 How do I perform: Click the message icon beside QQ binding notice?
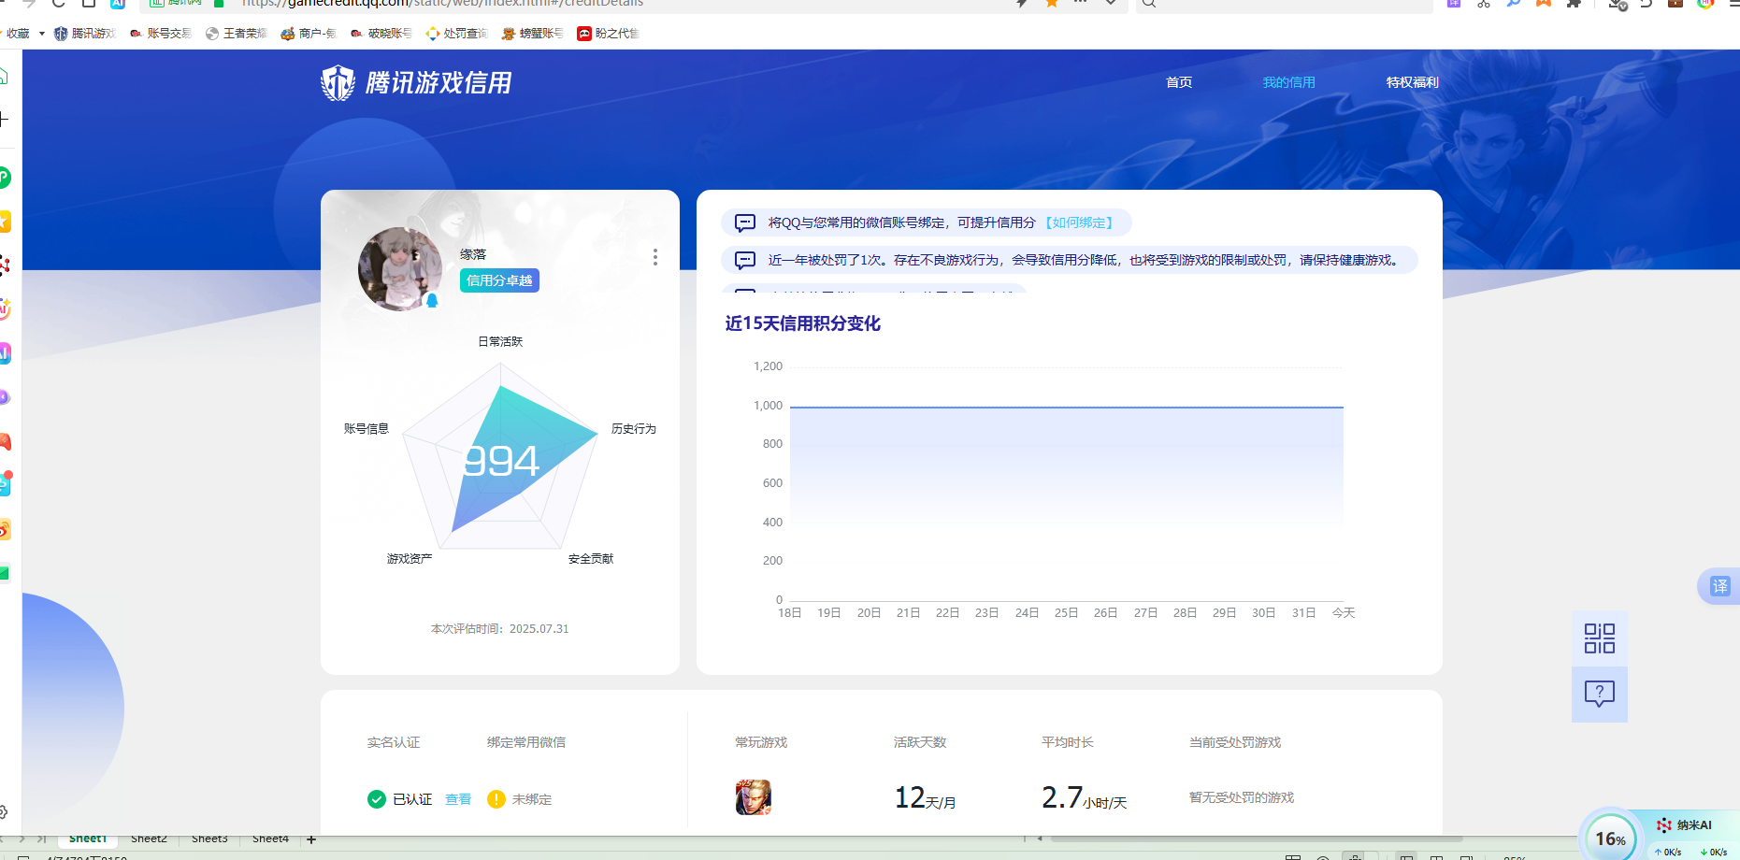[x=745, y=222]
